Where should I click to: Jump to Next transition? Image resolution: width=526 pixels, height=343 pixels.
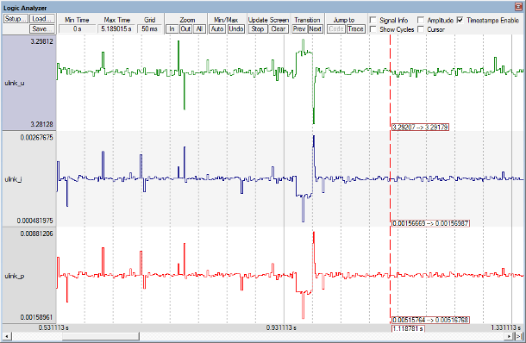315,29
